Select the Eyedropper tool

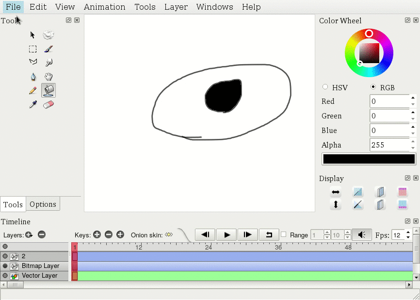pos(33,104)
